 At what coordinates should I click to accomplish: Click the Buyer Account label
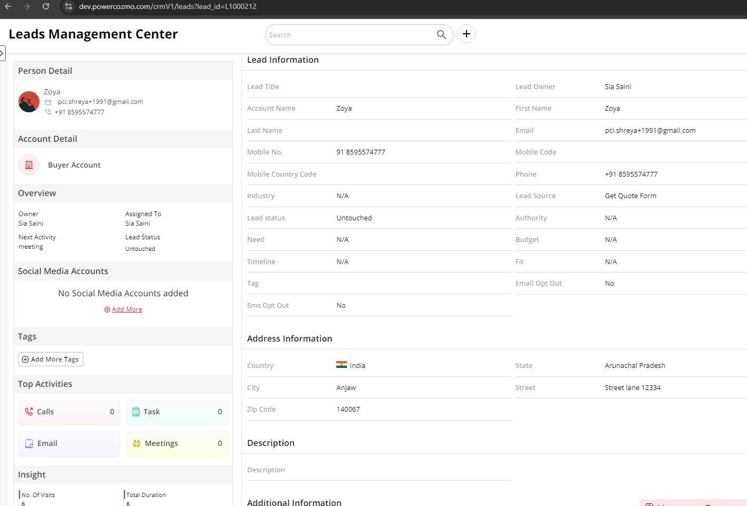click(74, 165)
